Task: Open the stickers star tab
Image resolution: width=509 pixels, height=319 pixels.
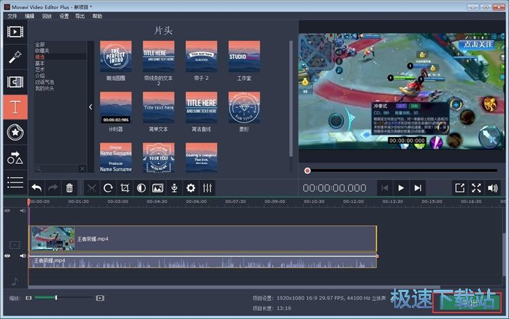Action: click(x=15, y=132)
